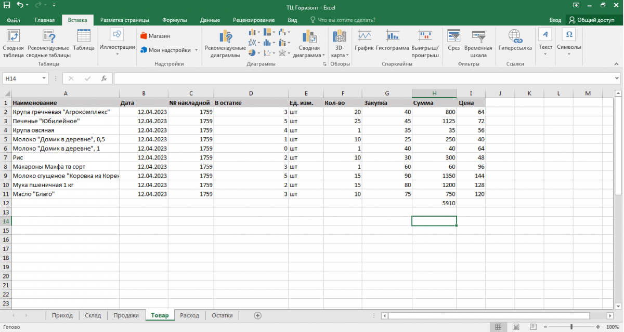Open the Продажи sheet tab
Screen dimensions: 624x332
126,315
